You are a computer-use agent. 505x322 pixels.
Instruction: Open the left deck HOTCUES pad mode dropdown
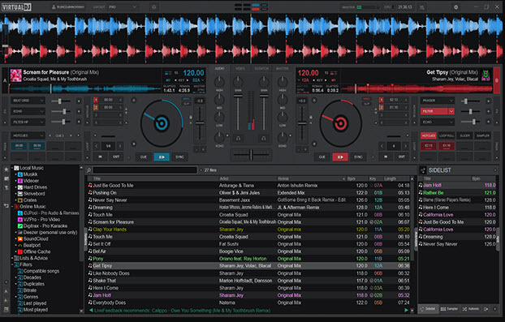click(28, 135)
